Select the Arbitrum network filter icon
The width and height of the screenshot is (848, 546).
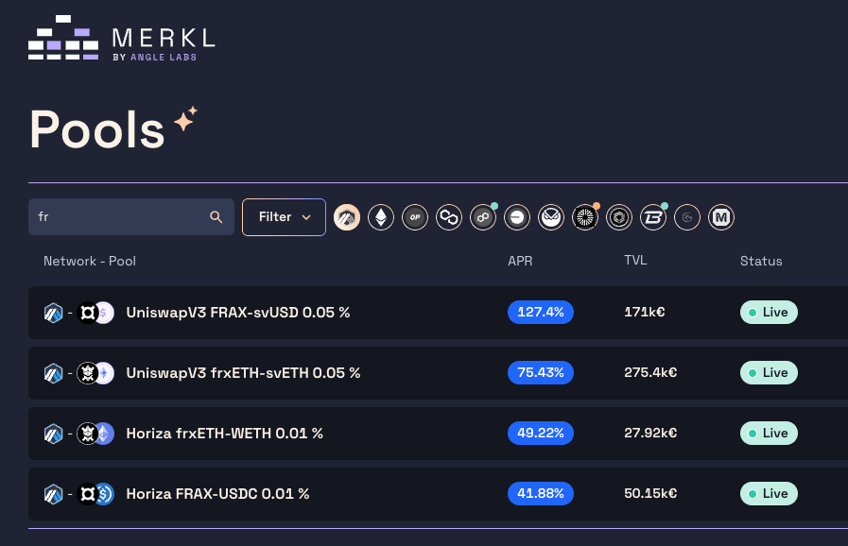pos(347,217)
